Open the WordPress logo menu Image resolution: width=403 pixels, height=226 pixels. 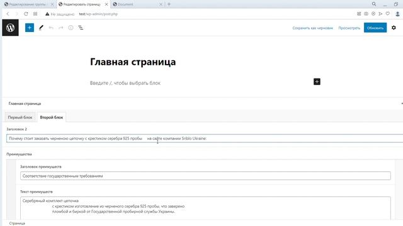click(x=10, y=28)
